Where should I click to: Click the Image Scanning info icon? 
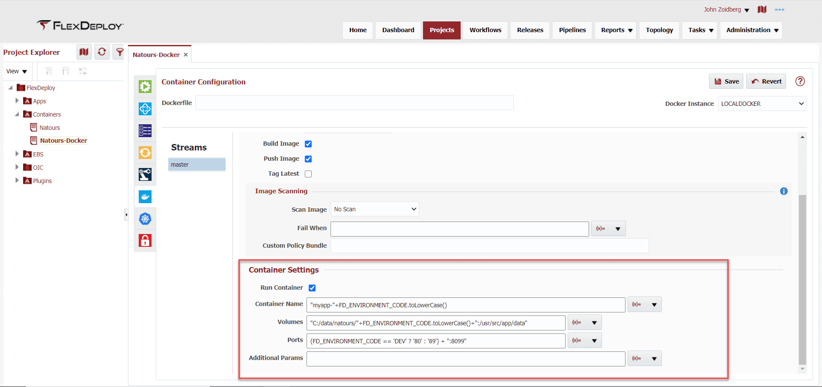click(784, 191)
